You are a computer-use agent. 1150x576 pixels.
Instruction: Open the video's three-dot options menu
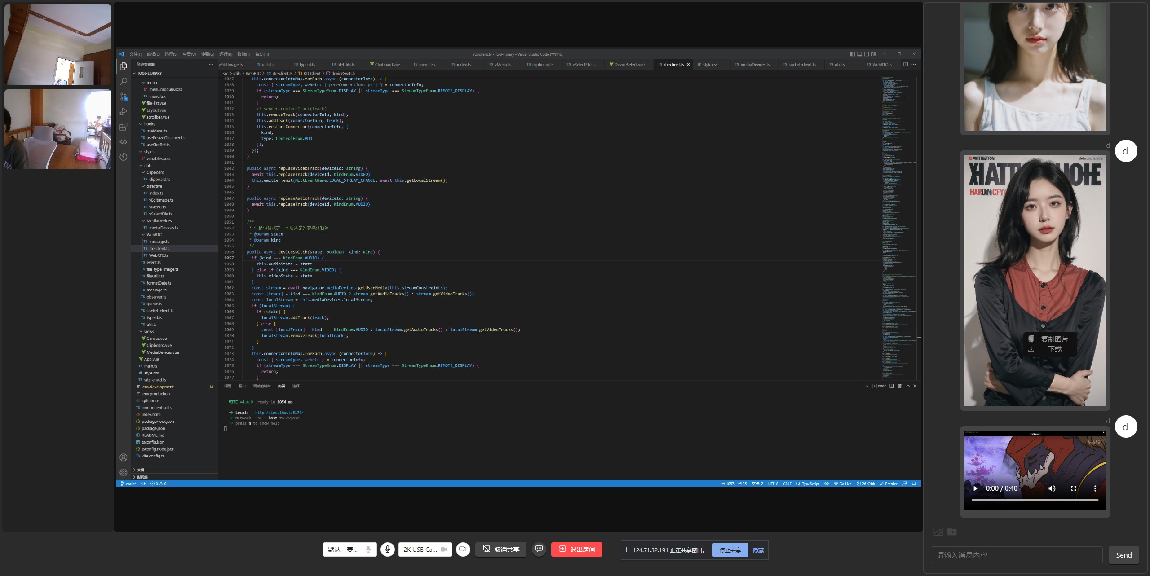pos(1095,488)
